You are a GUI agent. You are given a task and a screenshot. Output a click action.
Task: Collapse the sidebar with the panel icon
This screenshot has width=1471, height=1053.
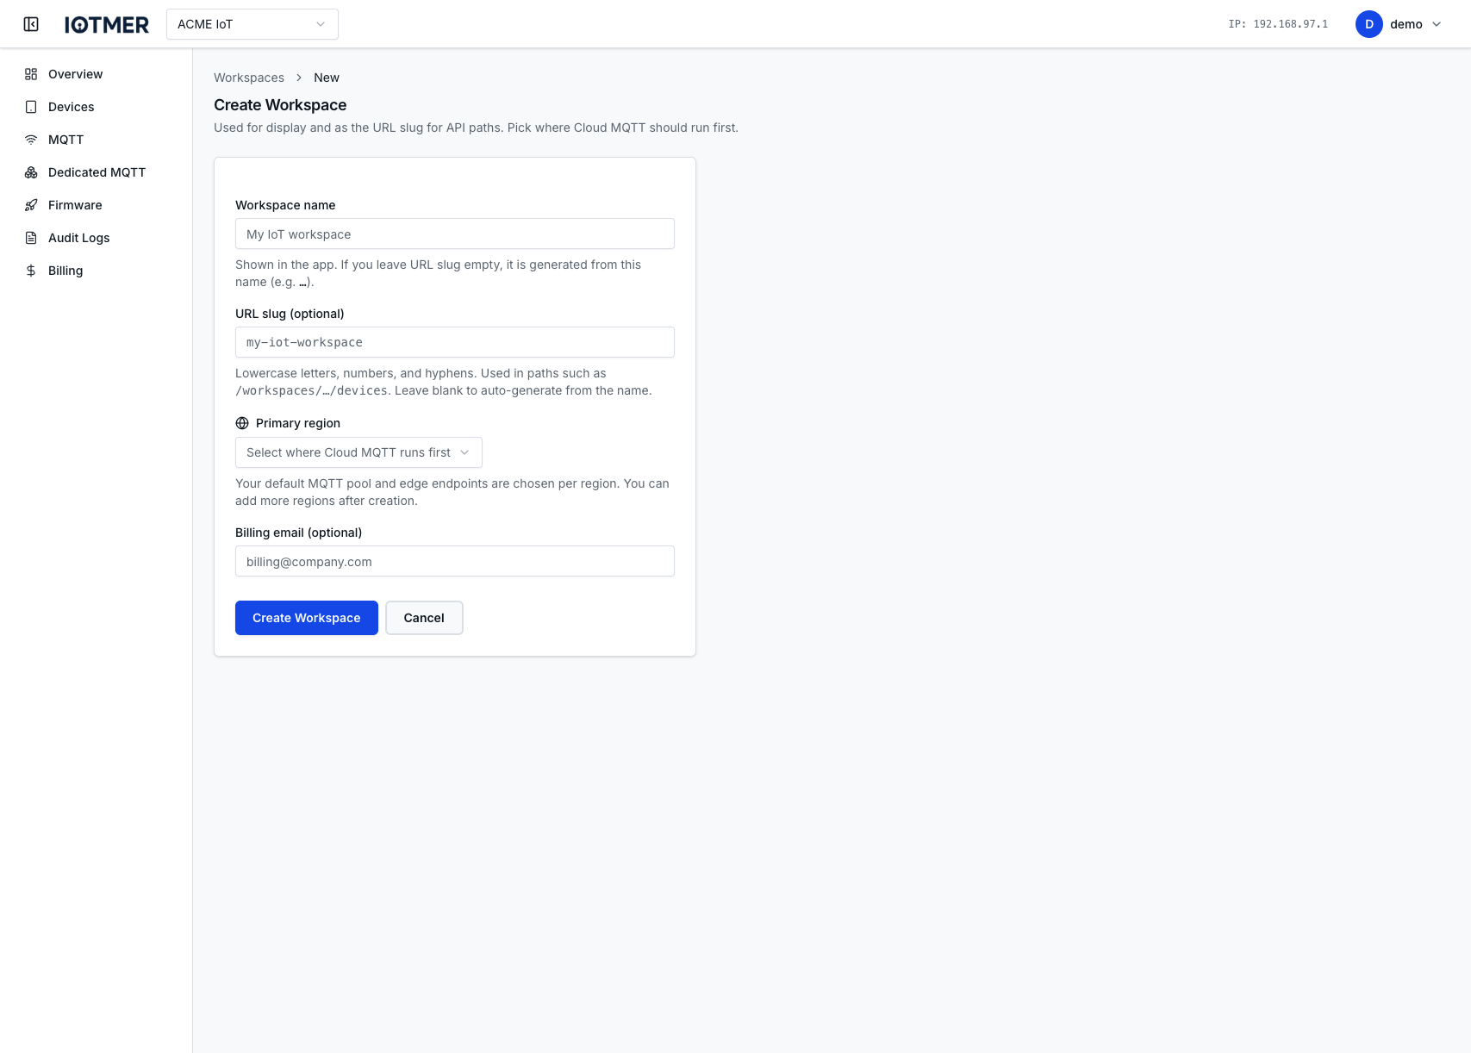pyautogui.click(x=31, y=24)
